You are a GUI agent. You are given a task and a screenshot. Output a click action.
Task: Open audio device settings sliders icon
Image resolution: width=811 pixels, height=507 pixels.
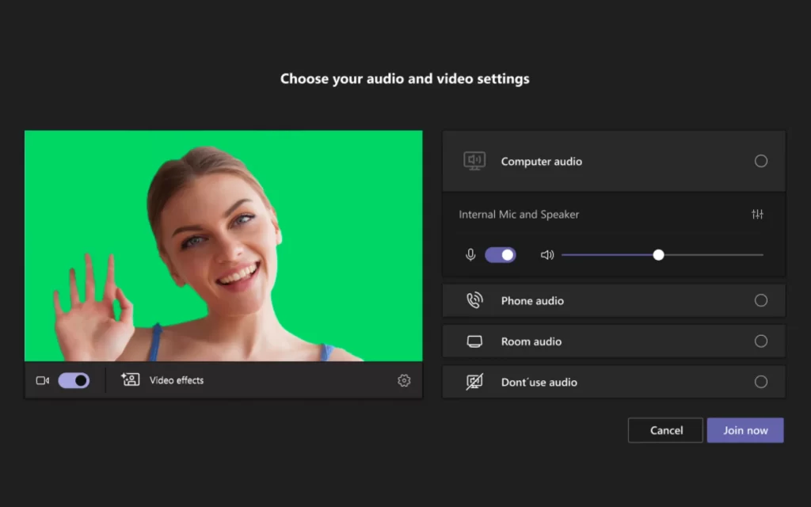(x=757, y=214)
